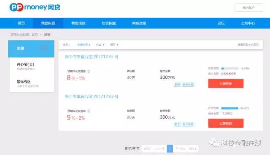Click the 投资 breadcrumb item
270x155 pixels.
click(47, 35)
